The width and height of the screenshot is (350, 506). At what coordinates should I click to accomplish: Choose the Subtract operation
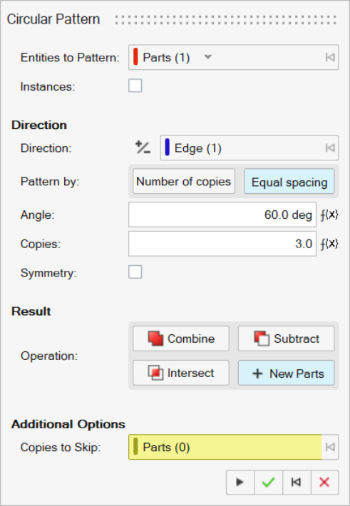tap(286, 339)
